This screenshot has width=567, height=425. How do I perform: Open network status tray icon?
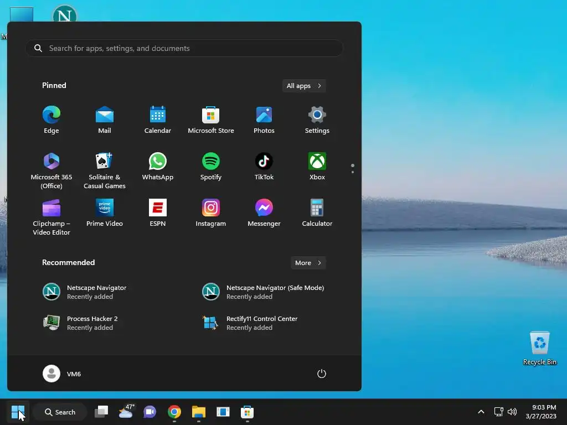click(499, 412)
